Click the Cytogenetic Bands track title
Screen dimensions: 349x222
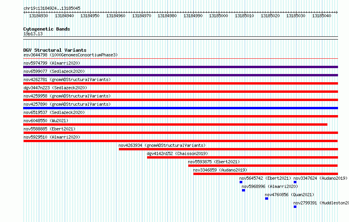pyautogui.click(x=47, y=29)
